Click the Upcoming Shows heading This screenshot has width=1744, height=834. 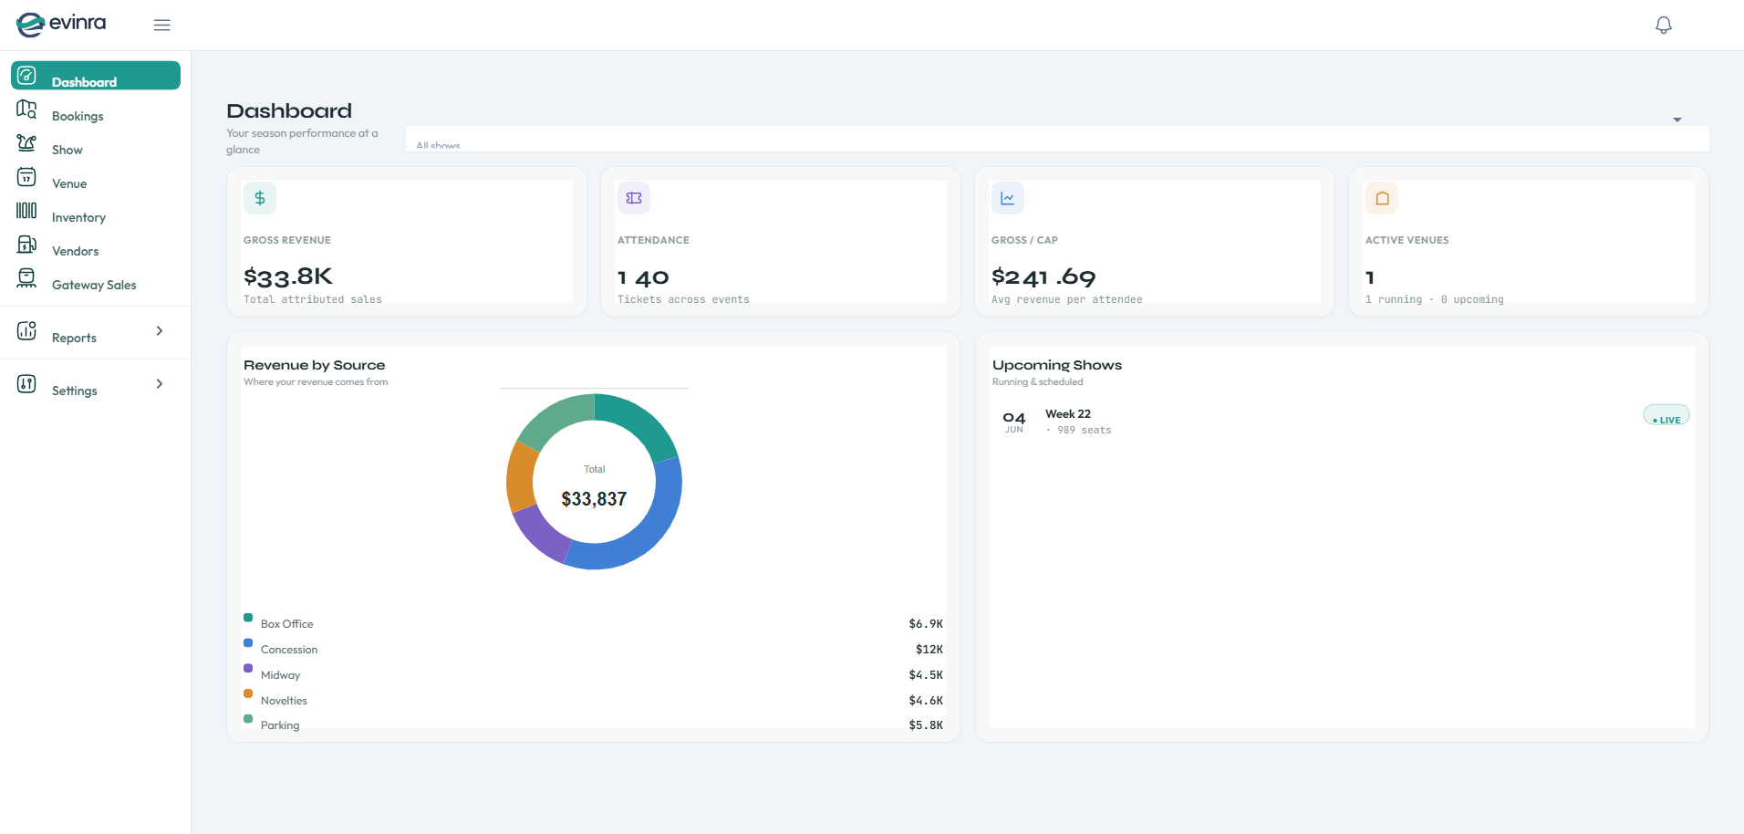tap(1057, 365)
